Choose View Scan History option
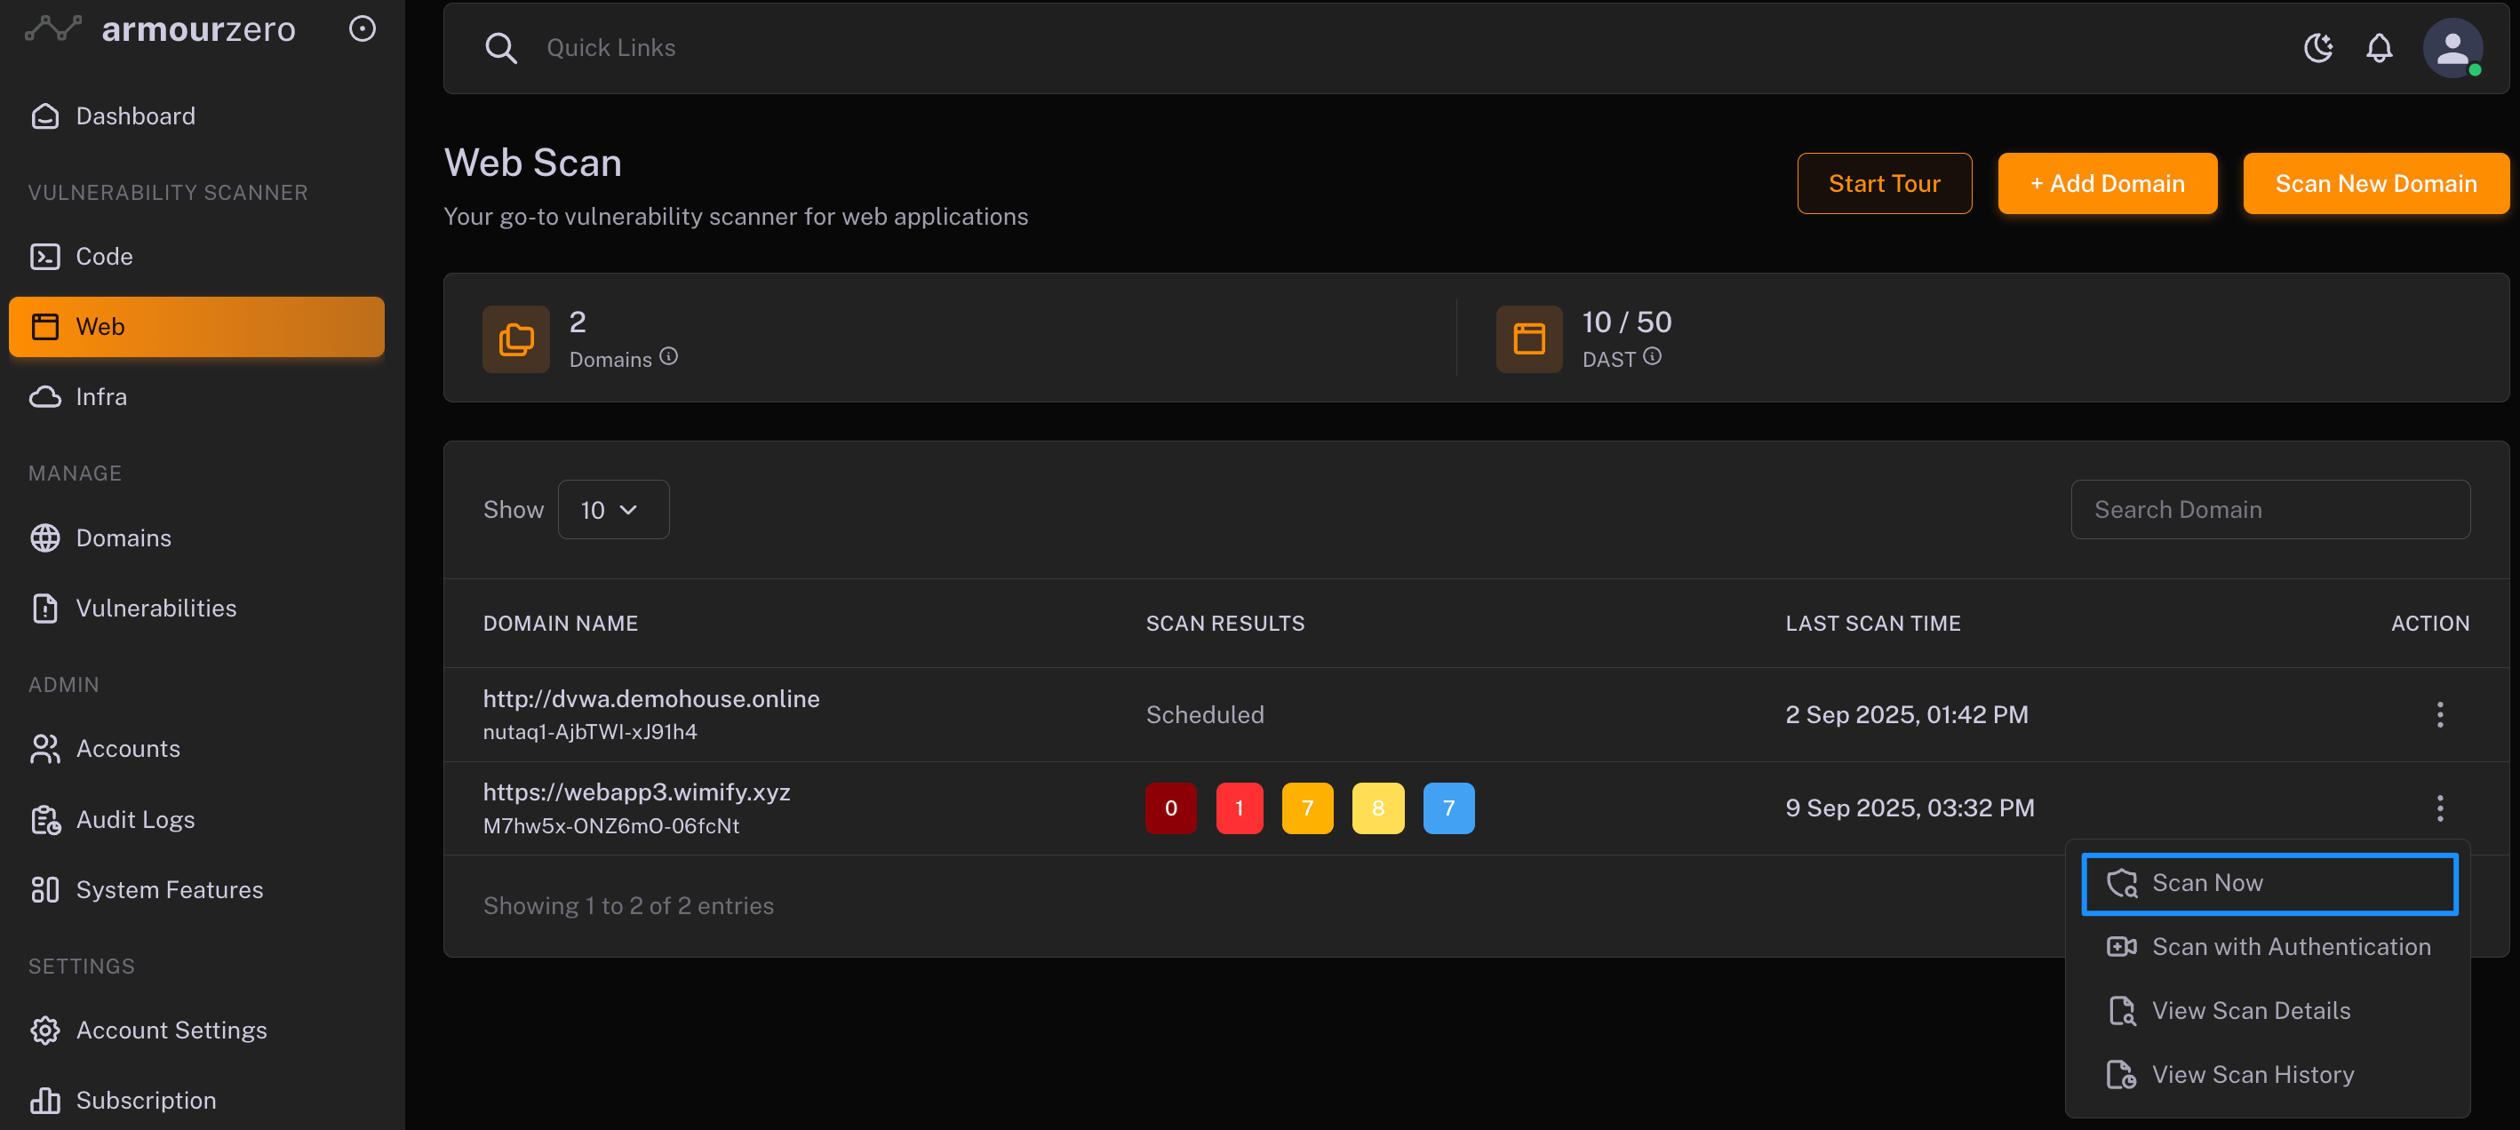This screenshot has width=2520, height=1130. [x=2252, y=1074]
